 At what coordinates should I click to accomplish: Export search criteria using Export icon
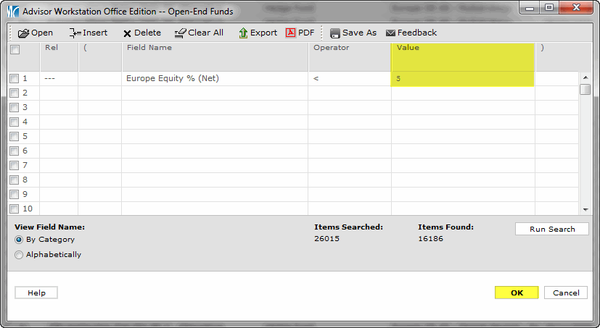pyautogui.click(x=243, y=33)
